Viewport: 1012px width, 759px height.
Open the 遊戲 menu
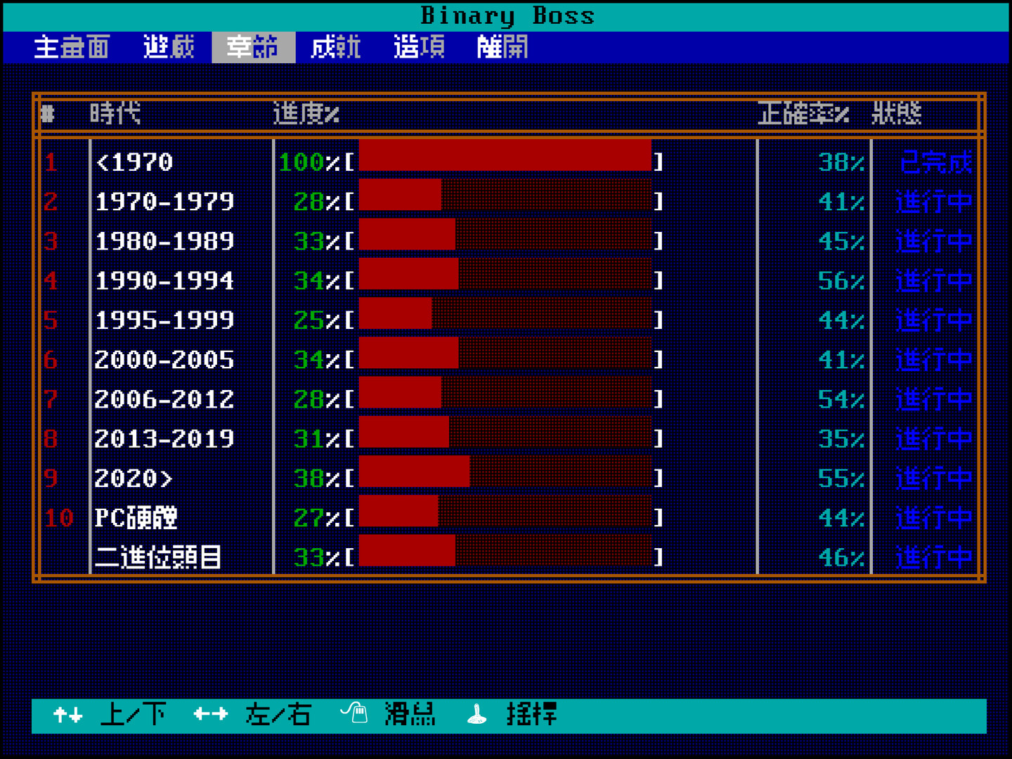[169, 48]
